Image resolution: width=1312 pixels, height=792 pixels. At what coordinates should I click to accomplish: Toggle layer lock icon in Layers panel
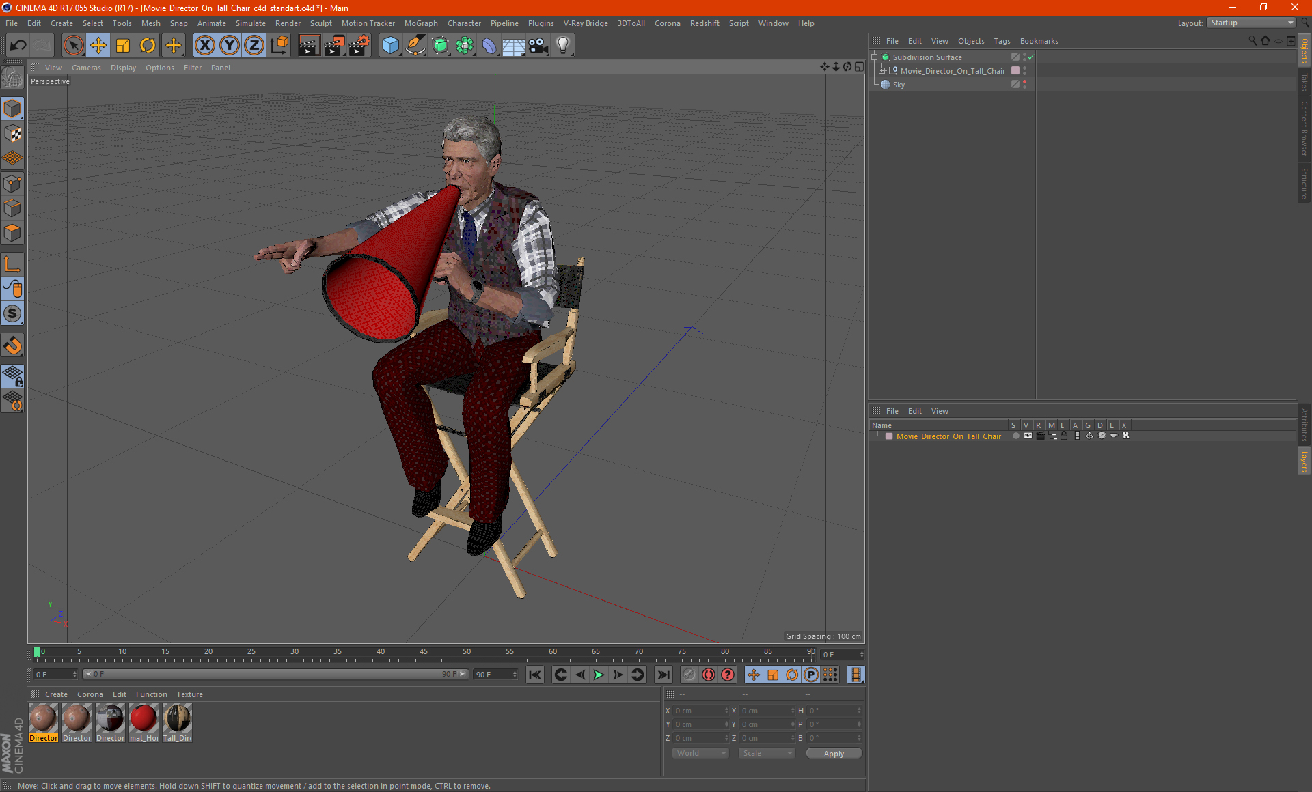(x=1064, y=436)
